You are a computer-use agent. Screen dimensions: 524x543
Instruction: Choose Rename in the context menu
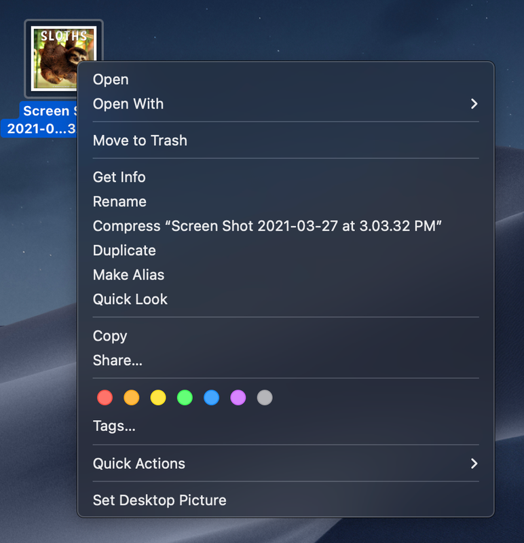pyautogui.click(x=119, y=202)
